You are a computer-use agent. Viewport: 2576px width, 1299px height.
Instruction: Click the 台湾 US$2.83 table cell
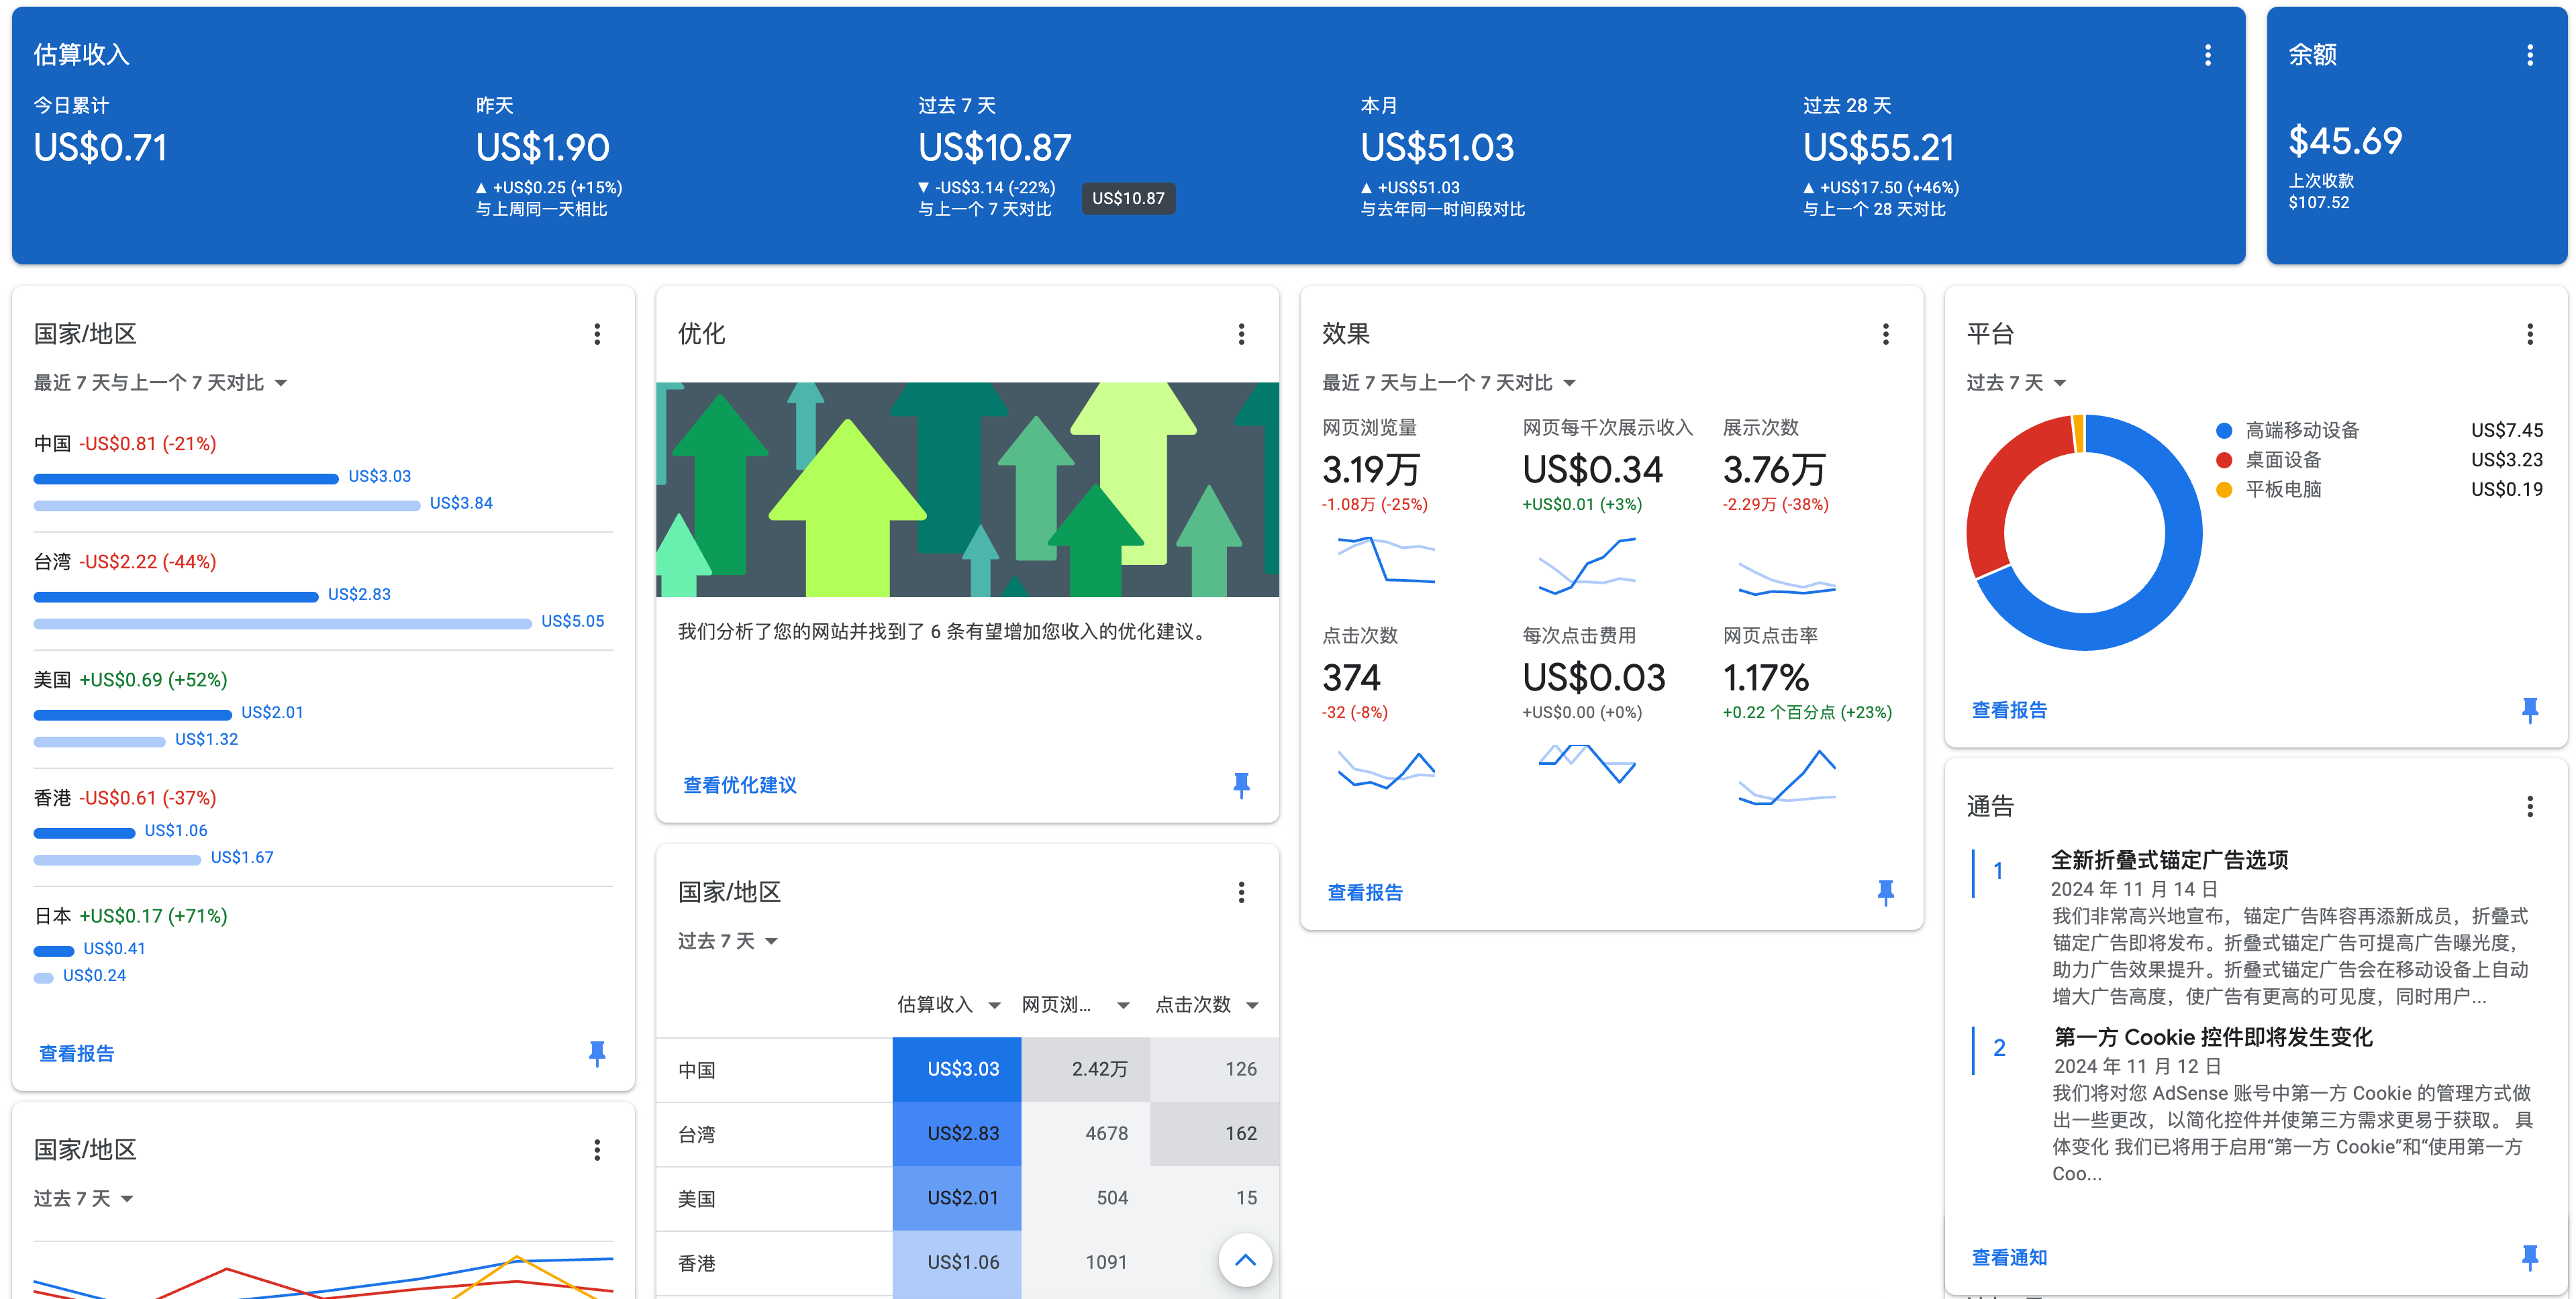click(957, 1134)
